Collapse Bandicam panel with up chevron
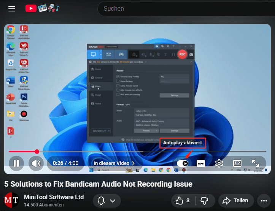This screenshot has width=275, height=211. tap(191, 62)
